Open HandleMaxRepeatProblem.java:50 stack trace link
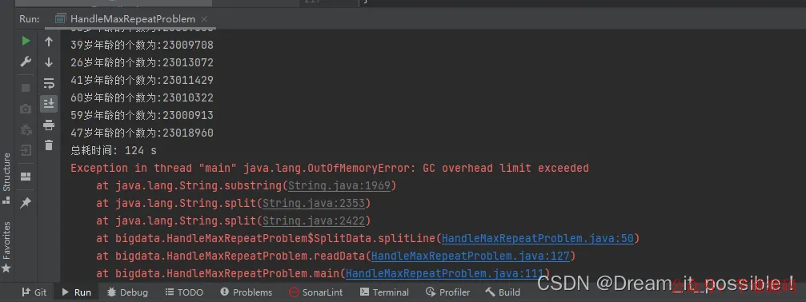Image resolution: width=806 pixels, height=302 pixels. (538, 238)
